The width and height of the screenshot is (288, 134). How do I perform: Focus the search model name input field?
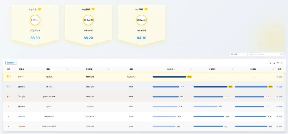264,54
